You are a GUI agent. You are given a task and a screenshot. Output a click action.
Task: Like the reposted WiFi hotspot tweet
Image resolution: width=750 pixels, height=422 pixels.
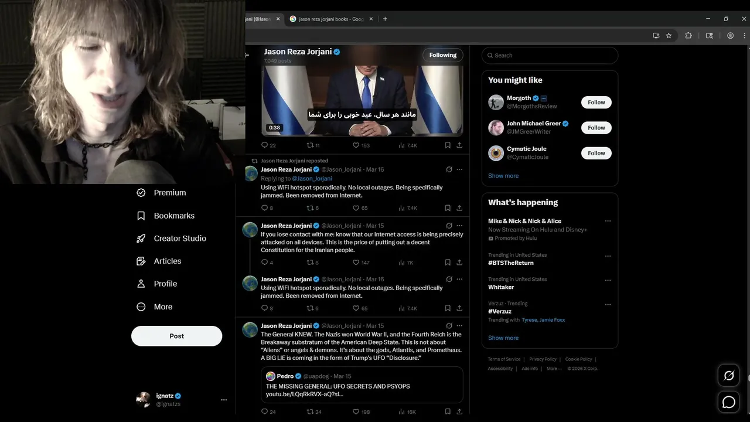point(360,208)
